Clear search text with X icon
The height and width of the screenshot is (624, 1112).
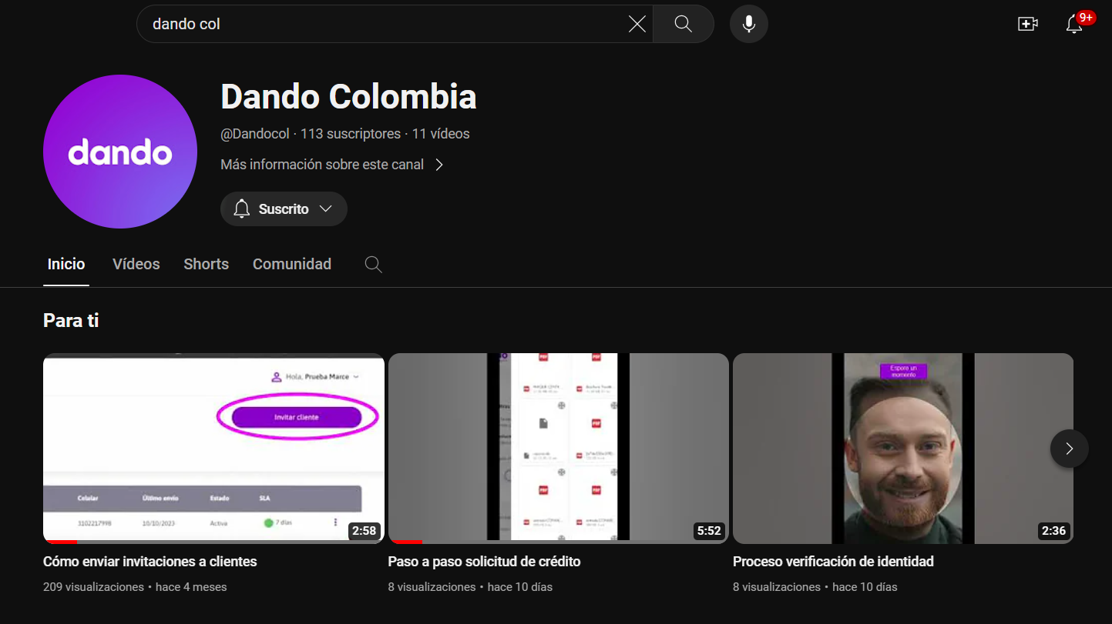pos(637,24)
